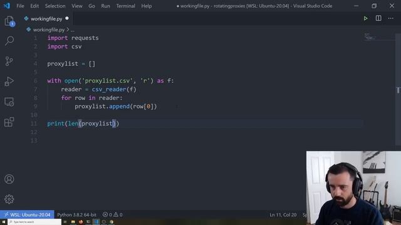The height and width of the screenshot is (225, 401).
Task: Open the Search view in the activity bar
Action: [x=9, y=41]
